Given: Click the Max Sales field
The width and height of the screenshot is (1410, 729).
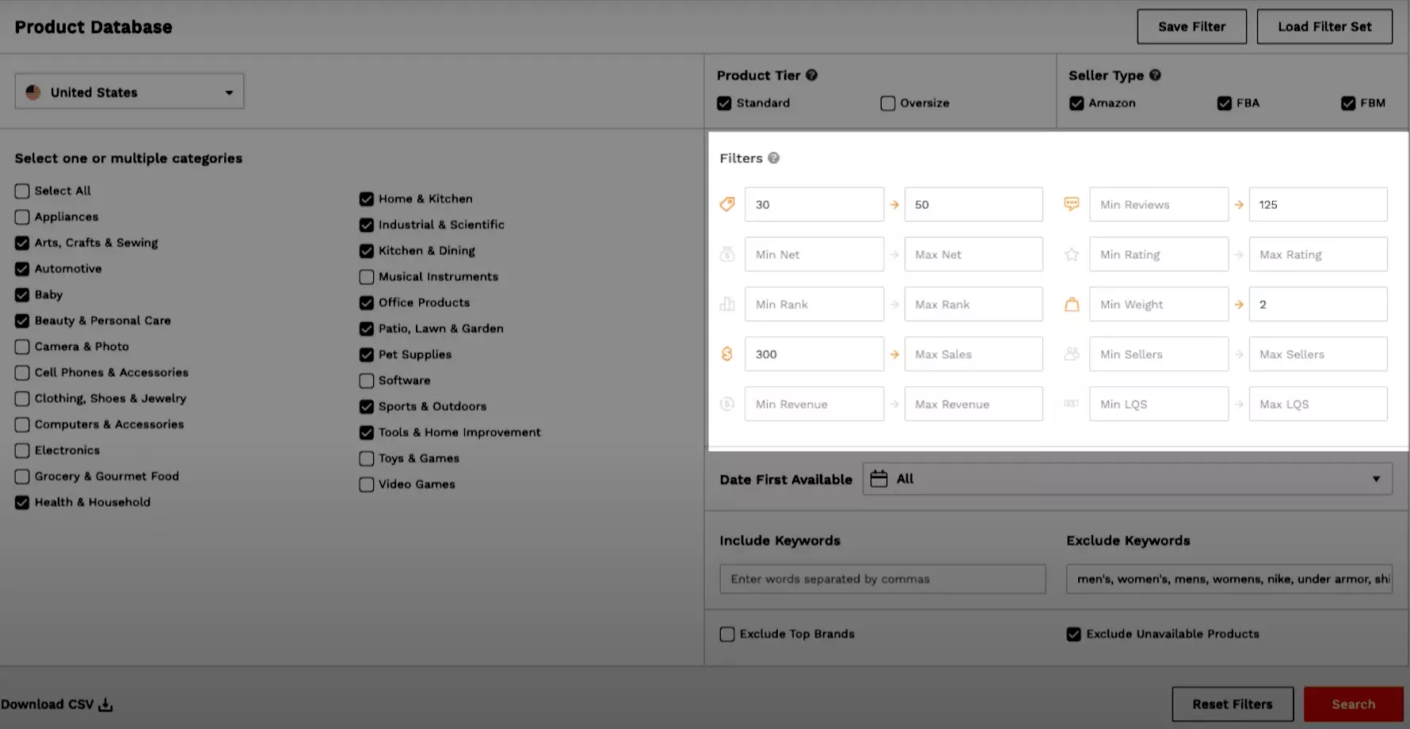Looking at the screenshot, I should 974,354.
